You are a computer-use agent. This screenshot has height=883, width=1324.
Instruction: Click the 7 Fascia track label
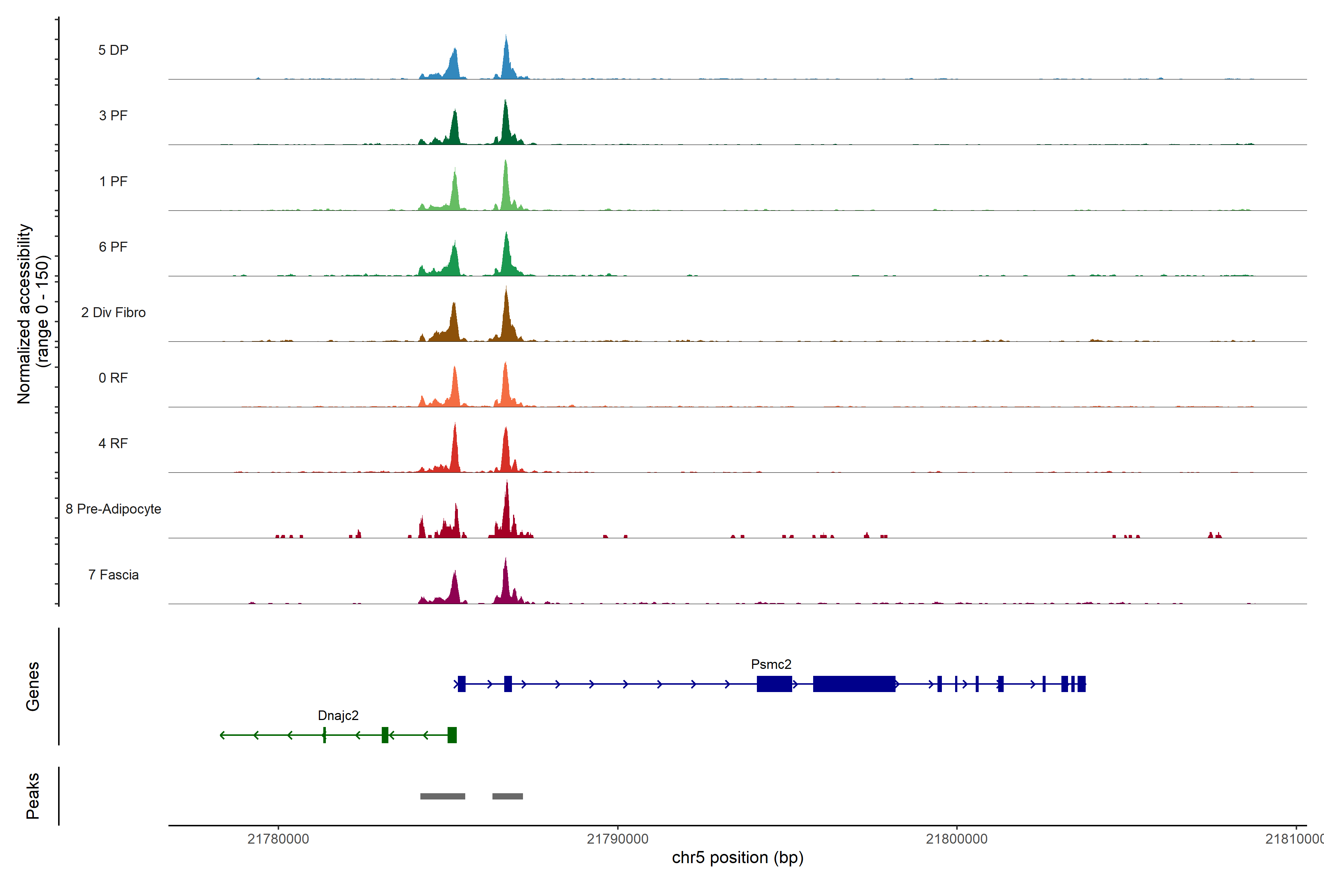[x=113, y=574]
